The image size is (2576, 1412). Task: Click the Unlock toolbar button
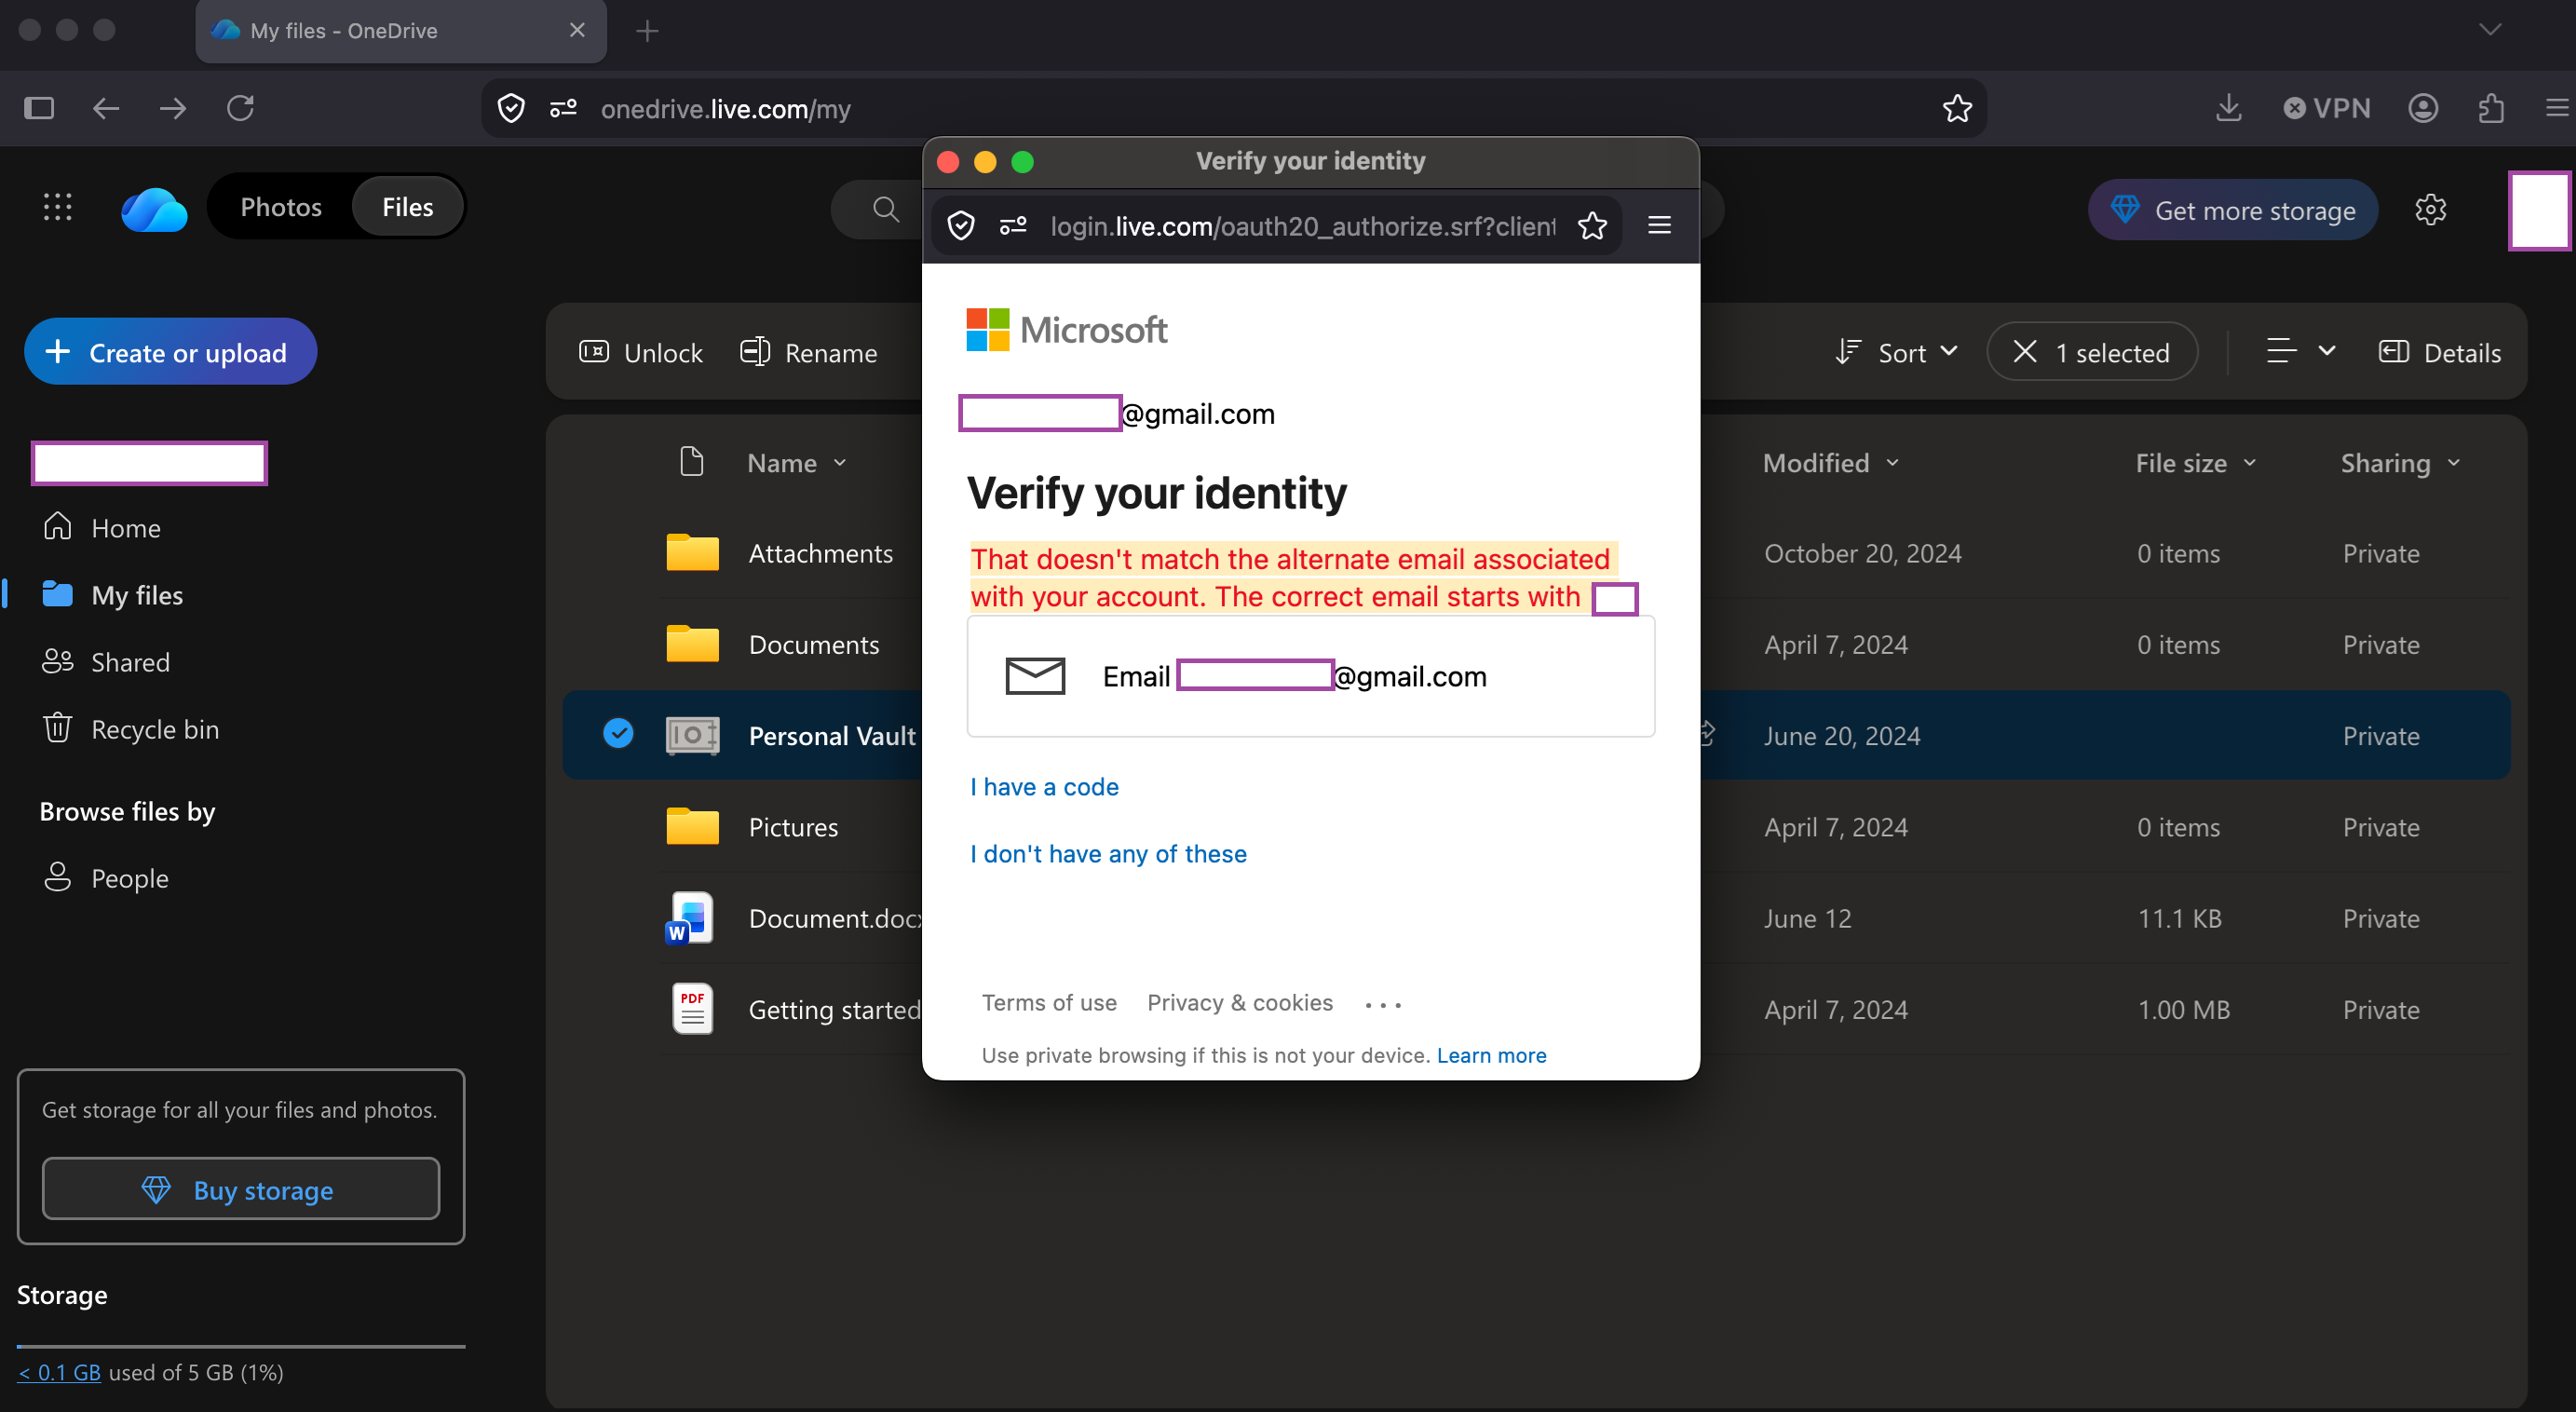pyautogui.click(x=641, y=352)
